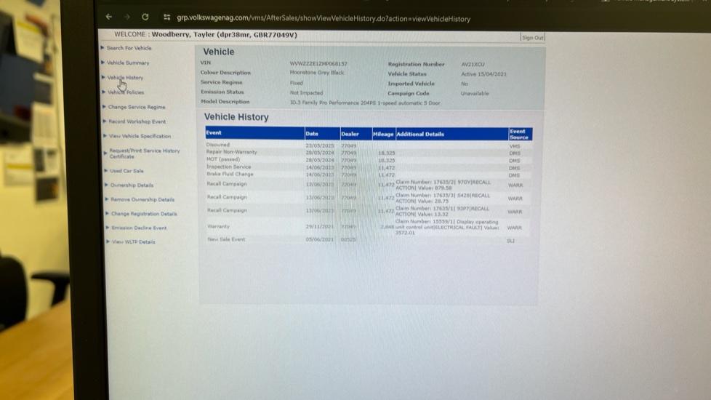Click arrow bullet beside Vehicle Summary

point(103,63)
